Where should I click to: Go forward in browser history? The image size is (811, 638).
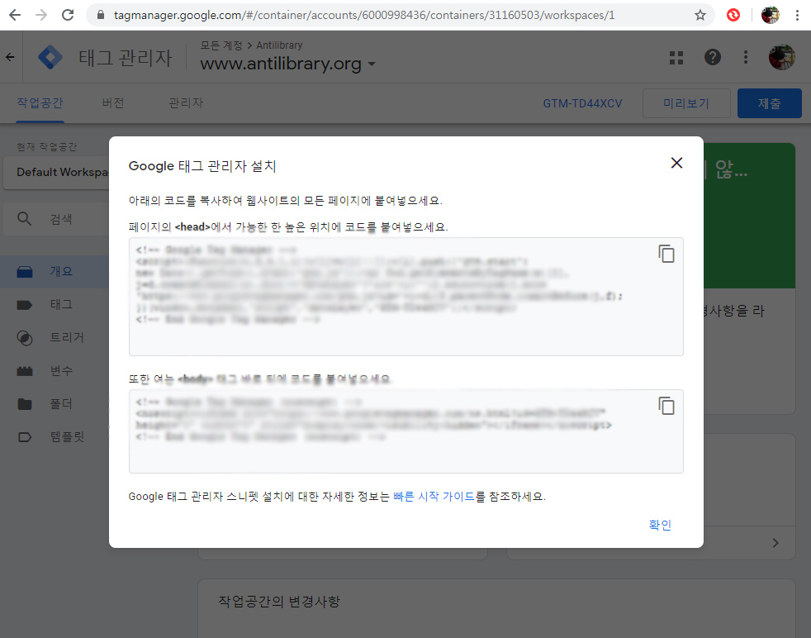41,15
